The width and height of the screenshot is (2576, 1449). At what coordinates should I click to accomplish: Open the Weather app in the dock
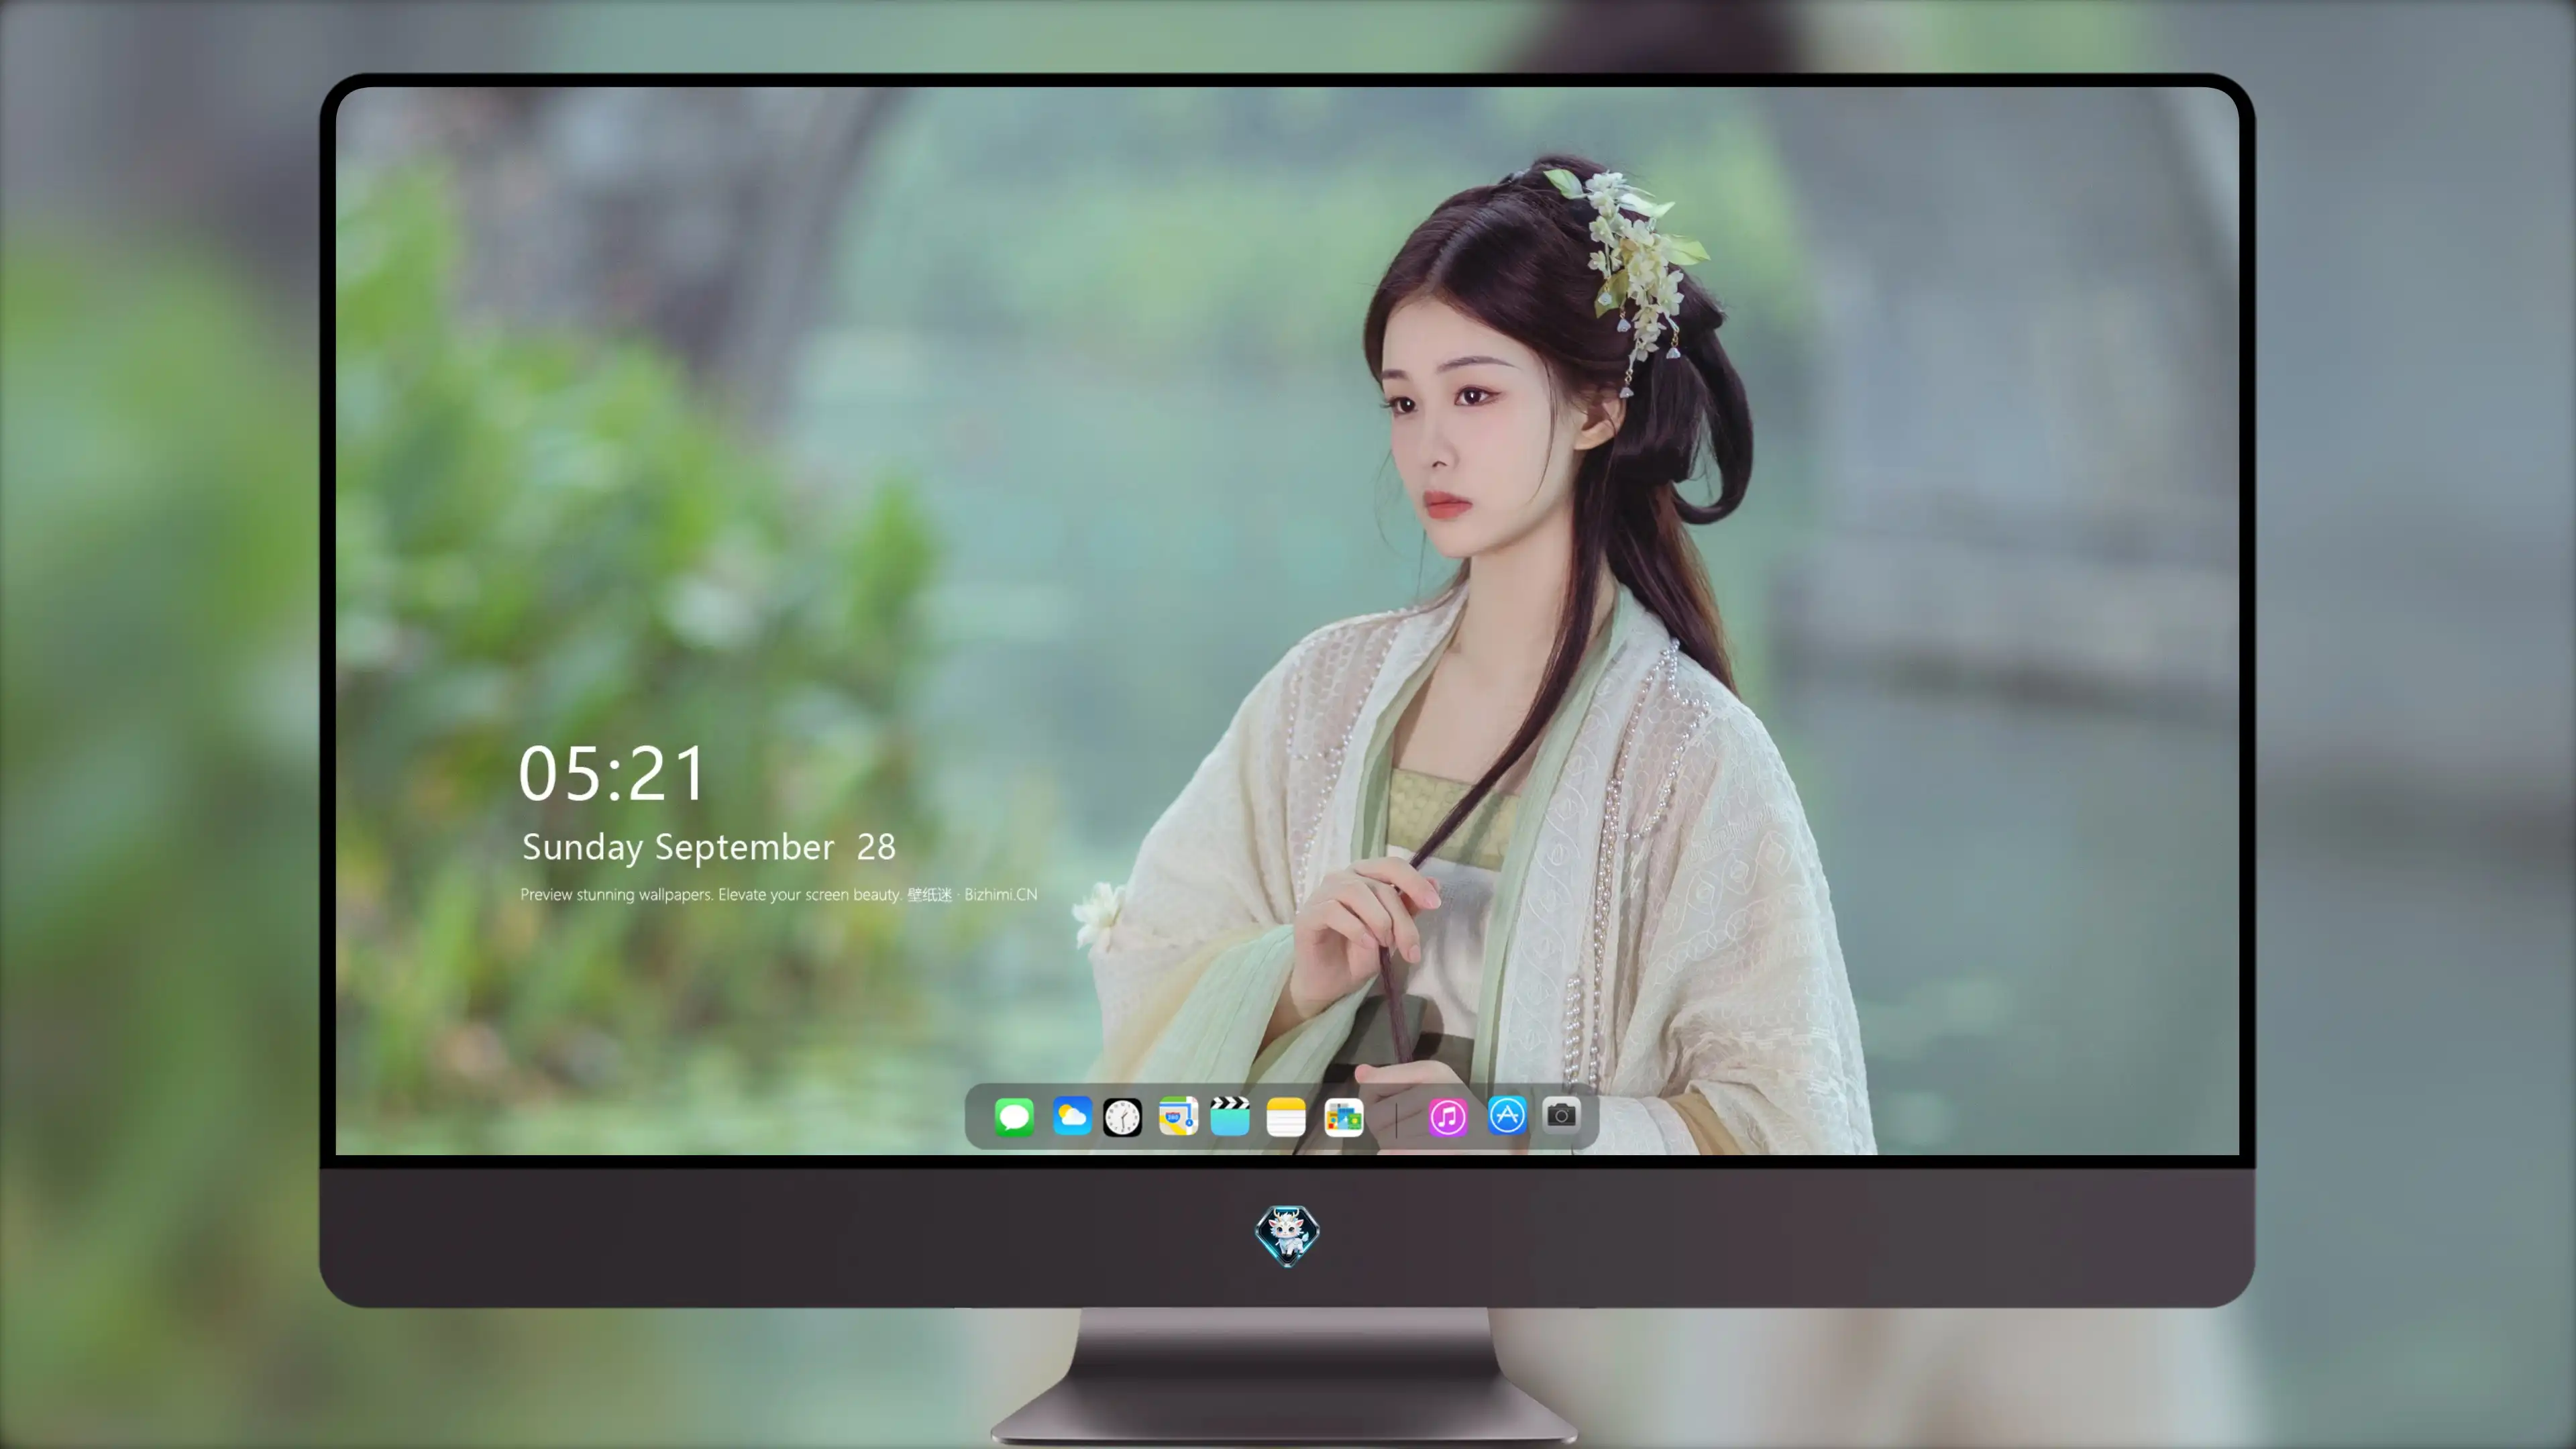(x=1072, y=1116)
